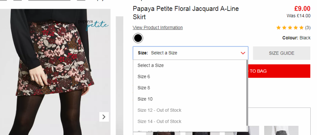Click the main skirt product photo

click(x=55, y=72)
